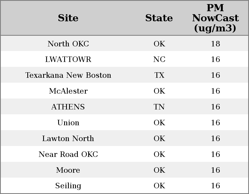Click the value 18 for North OKC
This screenshot has width=249, height=194.
pyautogui.click(x=215, y=44)
